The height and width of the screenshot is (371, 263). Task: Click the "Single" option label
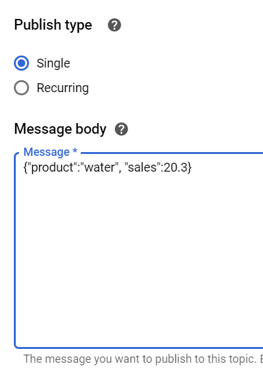pos(54,63)
